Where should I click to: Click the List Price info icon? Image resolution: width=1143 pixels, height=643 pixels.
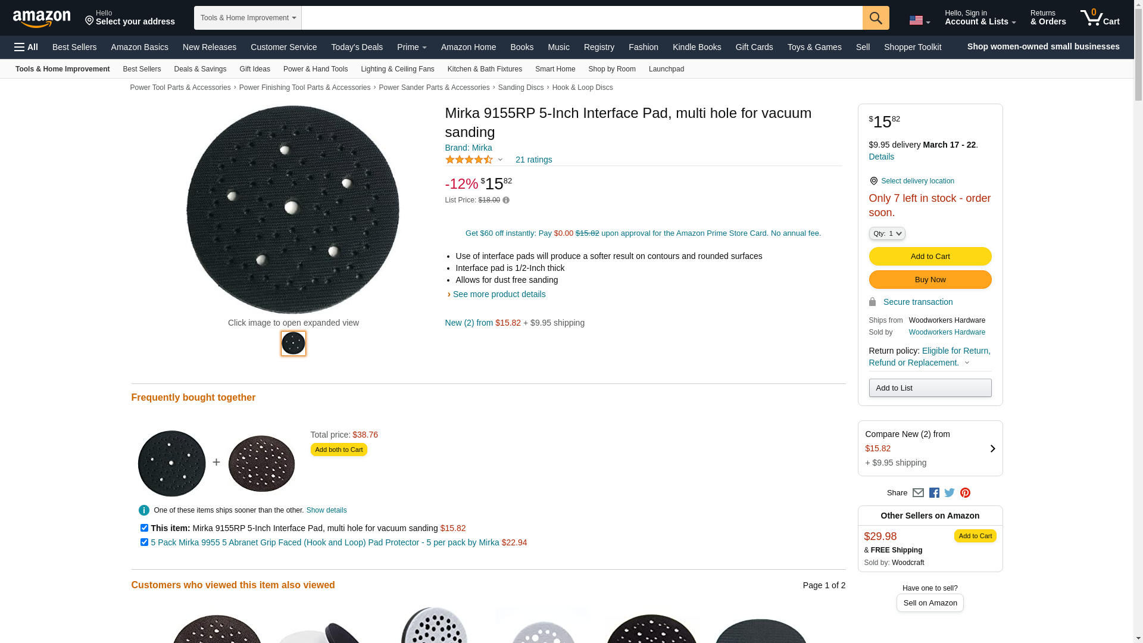pyautogui.click(x=506, y=200)
